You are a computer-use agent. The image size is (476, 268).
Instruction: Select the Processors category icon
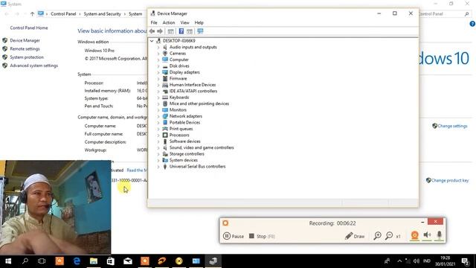[x=165, y=135]
